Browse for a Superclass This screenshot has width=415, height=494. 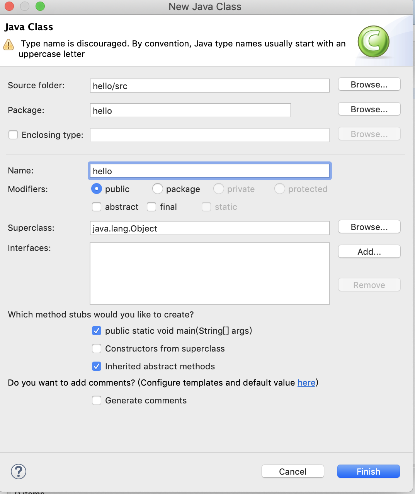pyautogui.click(x=369, y=227)
